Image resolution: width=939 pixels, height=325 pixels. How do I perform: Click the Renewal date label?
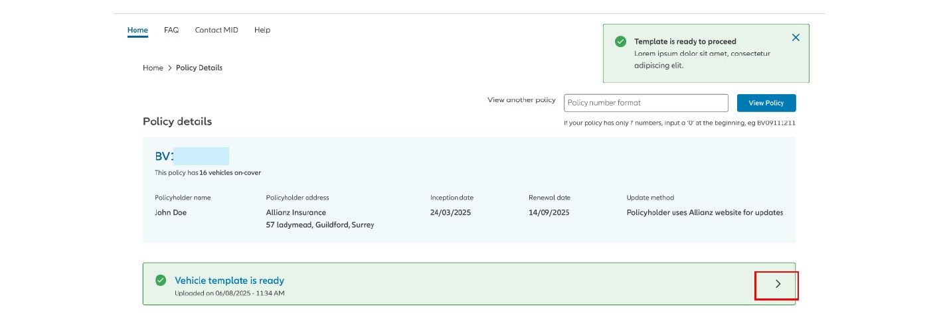pyautogui.click(x=549, y=198)
